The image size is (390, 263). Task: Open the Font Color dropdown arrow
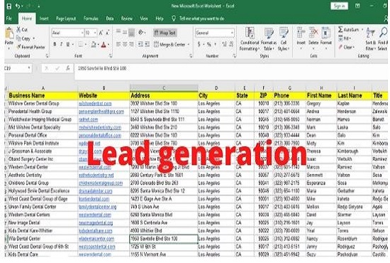coord(108,45)
